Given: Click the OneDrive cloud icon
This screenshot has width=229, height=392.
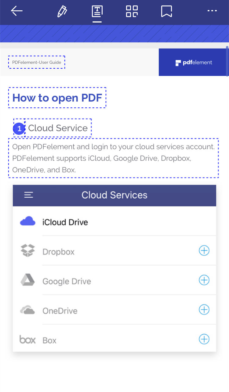Looking at the screenshot, I should [27, 310].
